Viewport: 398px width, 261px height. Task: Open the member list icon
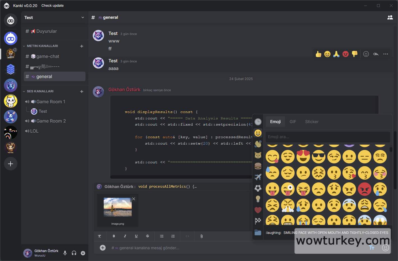click(x=390, y=17)
